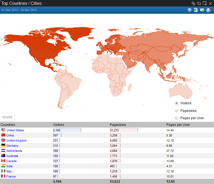
Task: Close the Top Countries panel
Action: coord(210,4)
